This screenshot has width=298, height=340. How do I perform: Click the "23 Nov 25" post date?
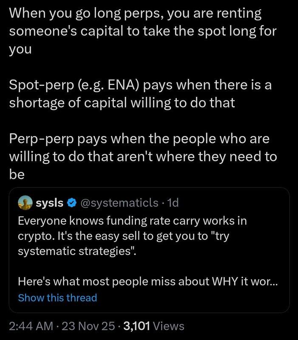(89, 326)
